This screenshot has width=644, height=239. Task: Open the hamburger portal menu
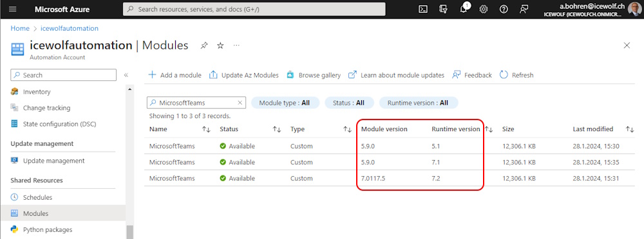(13, 9)
